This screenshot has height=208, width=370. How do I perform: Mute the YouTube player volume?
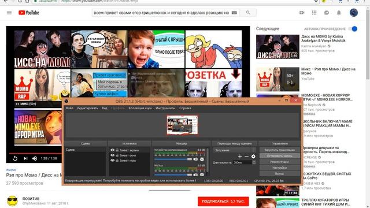[x=35, y=158]
